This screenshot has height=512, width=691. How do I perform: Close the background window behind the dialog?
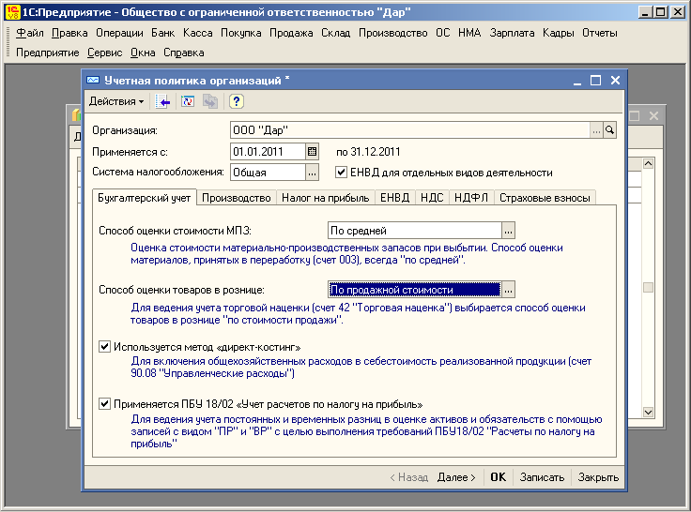click(653, 115)
